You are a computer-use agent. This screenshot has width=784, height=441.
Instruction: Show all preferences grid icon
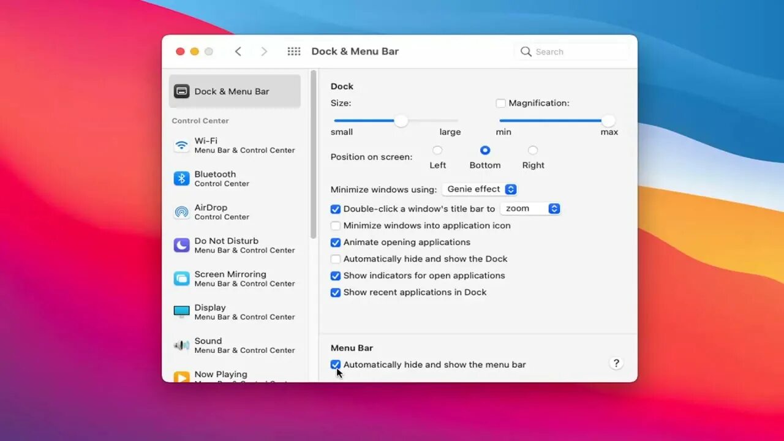[x=294, y=51]
